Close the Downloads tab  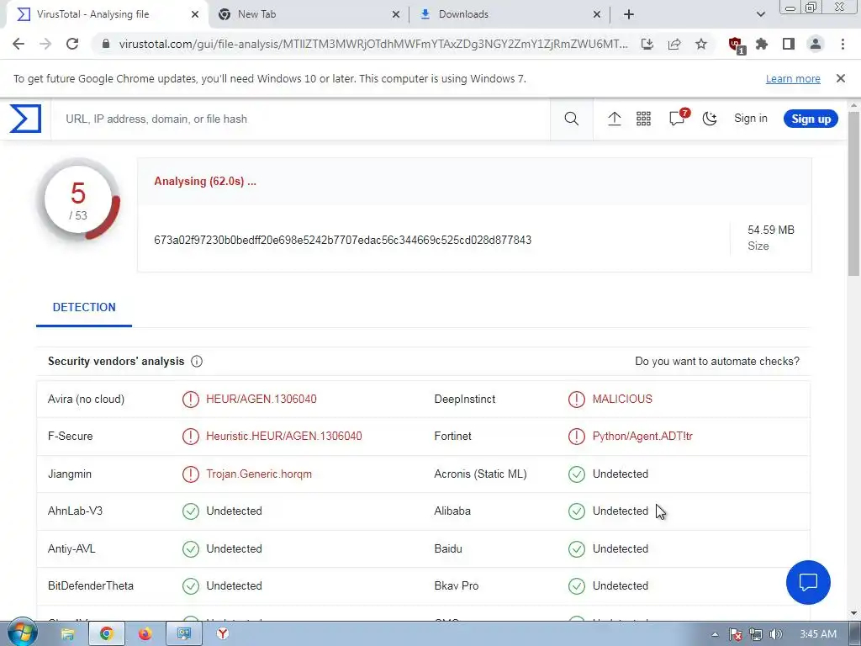597,14
